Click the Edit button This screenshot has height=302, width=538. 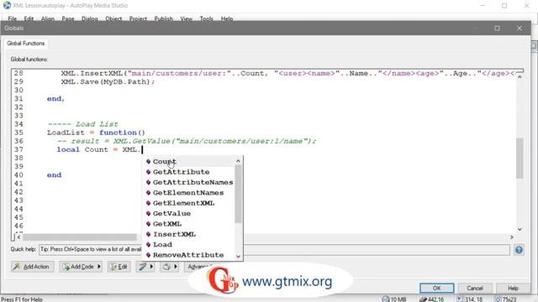click(119, 267)
